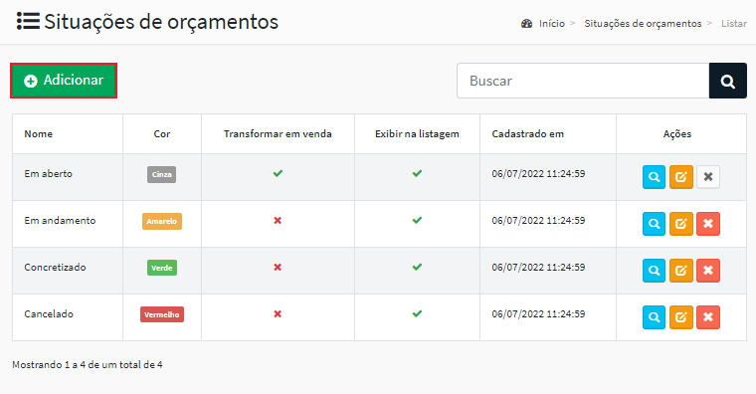
Task: Click the Situações de orçamentos page title
Action: coord(161,22)
